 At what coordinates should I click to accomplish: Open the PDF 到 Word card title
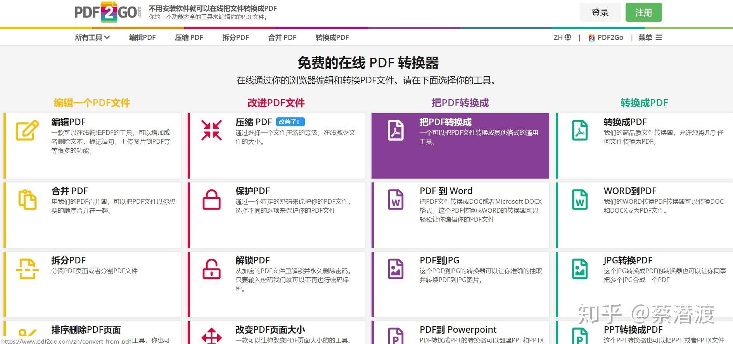(446, 191)
